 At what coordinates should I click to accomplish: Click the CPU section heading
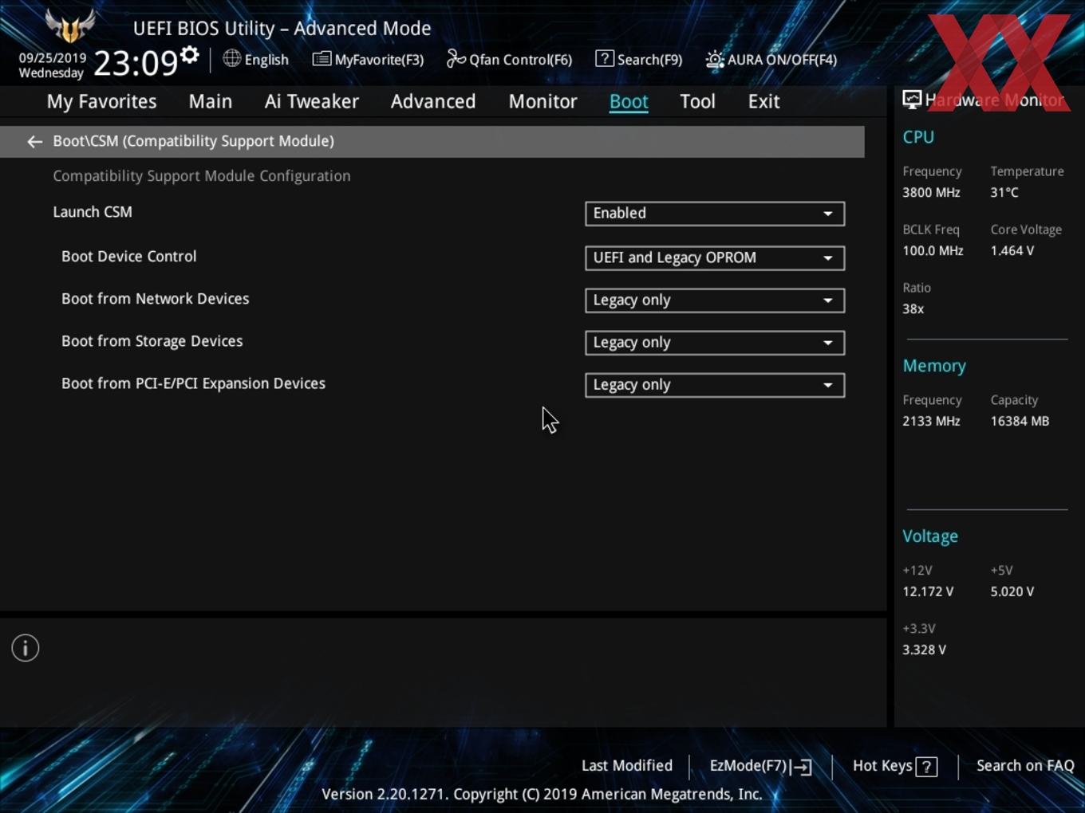point(918,137)
